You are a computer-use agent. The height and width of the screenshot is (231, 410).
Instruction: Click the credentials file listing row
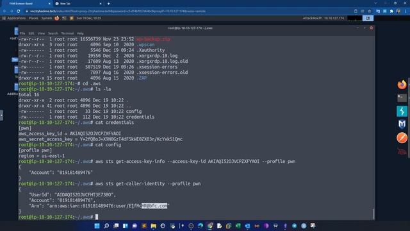(86, 117)
